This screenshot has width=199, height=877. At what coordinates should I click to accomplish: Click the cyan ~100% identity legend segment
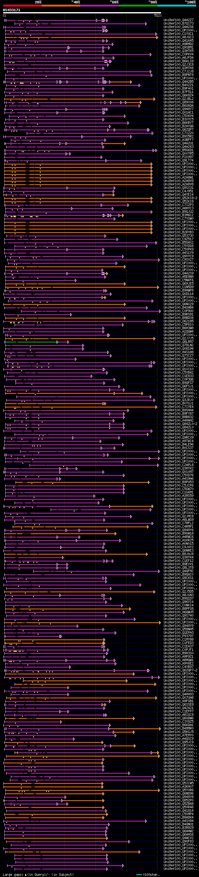point(177,6)
